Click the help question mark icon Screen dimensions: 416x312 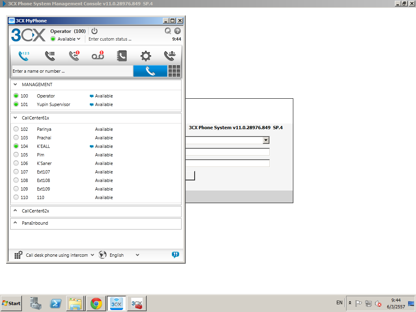point(178,31)
